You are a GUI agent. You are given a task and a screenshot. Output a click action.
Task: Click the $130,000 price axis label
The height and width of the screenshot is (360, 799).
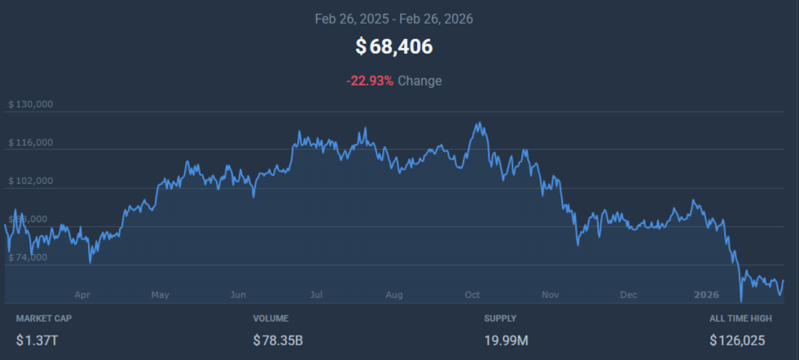point(31,104)
